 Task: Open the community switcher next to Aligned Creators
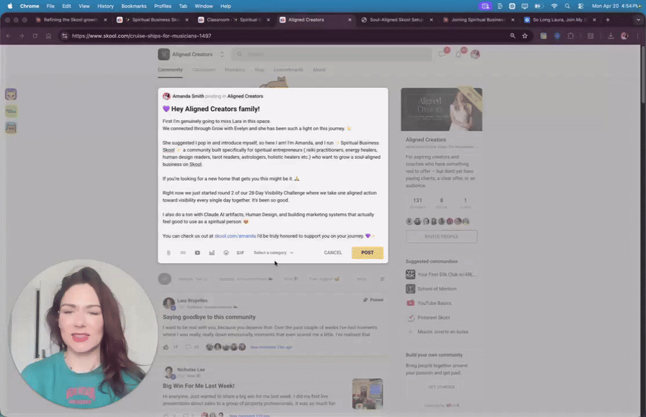221,54
